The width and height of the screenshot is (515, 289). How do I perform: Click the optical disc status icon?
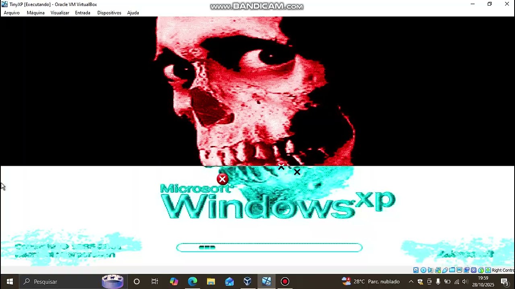click(x=423, y=270)
